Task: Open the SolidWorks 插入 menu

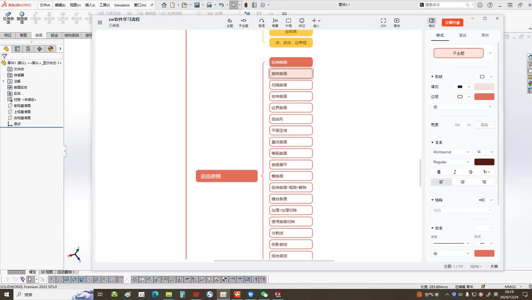Action: pyautogui.click(x=90, y=5)
